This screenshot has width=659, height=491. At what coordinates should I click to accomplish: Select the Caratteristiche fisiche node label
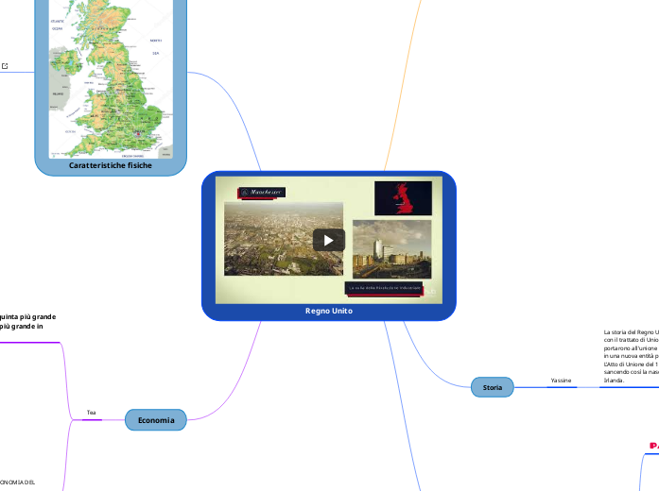[x=111, y=165]
